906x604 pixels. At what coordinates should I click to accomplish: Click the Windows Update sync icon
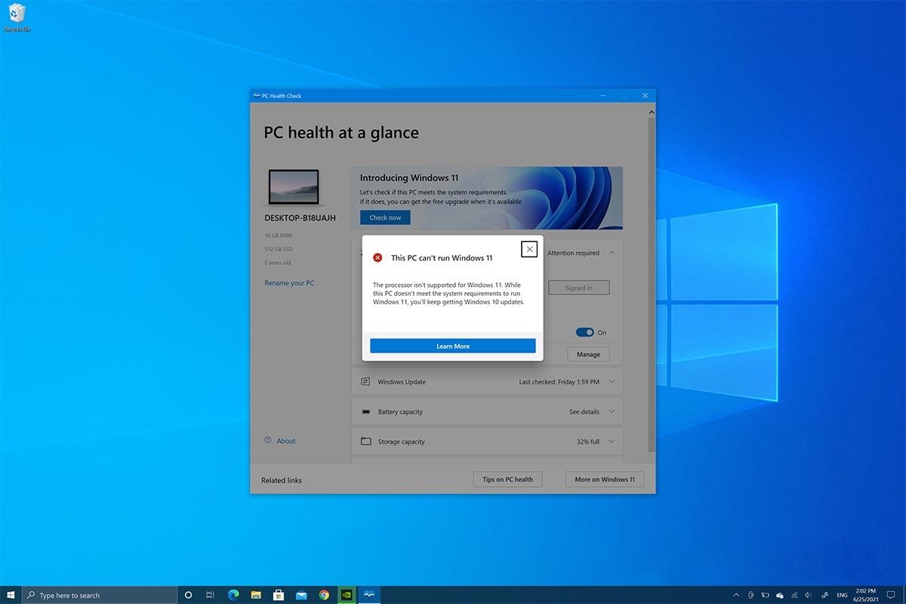click(x=365, y=382)
